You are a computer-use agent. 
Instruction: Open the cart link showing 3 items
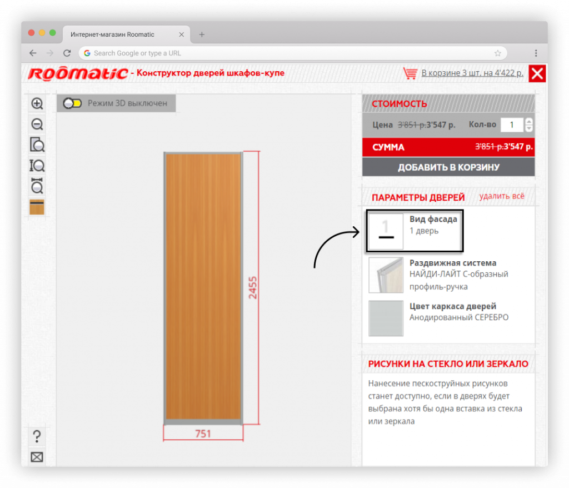pos(472,73)
